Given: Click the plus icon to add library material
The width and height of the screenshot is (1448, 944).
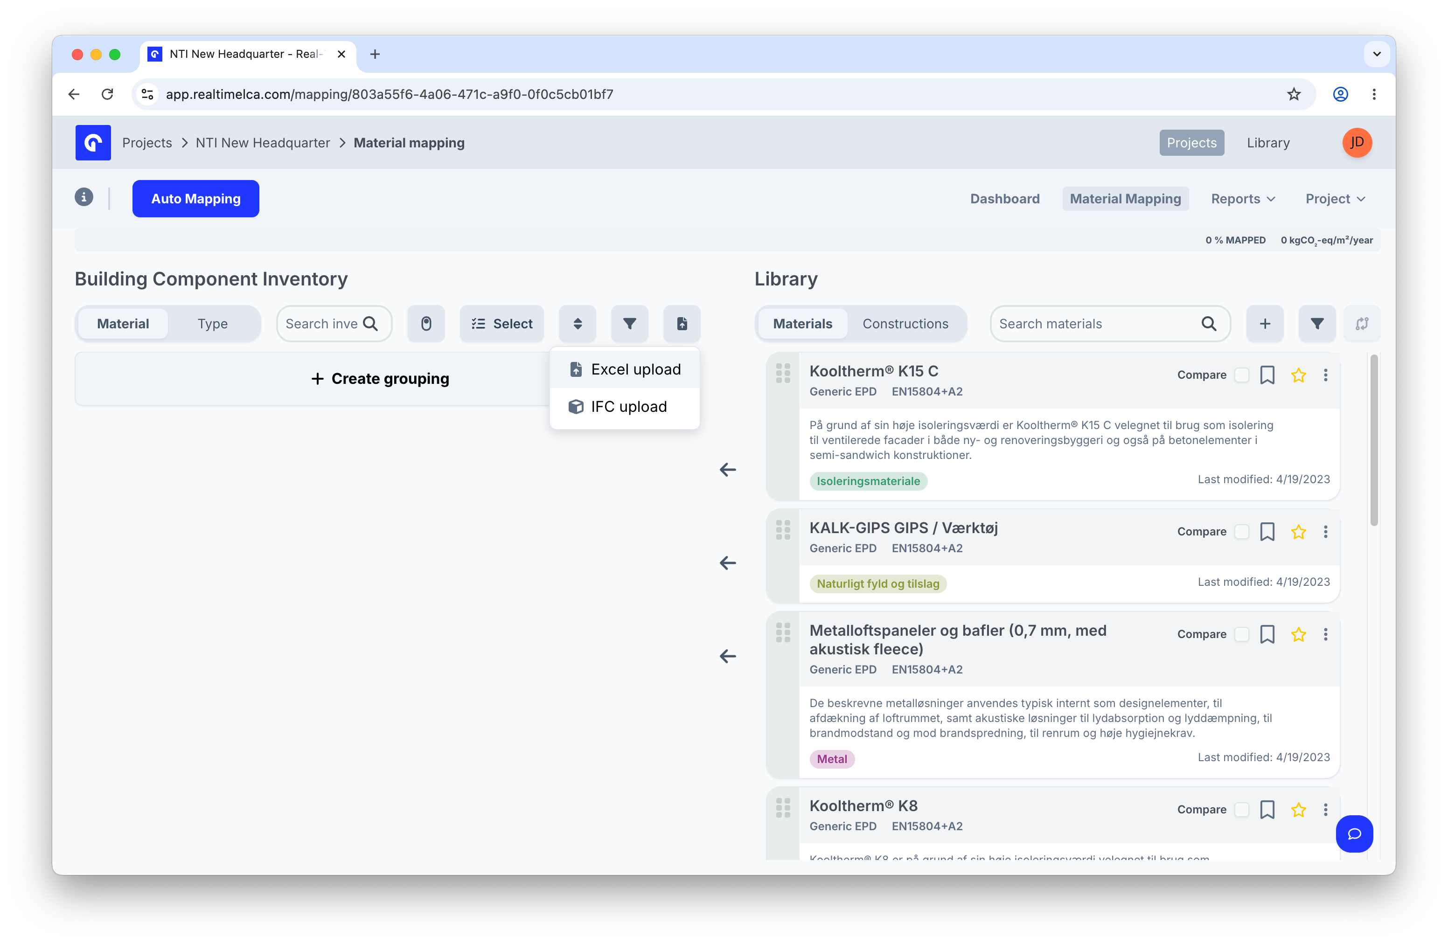Looking at the screenshot, I should (1265, 324).
